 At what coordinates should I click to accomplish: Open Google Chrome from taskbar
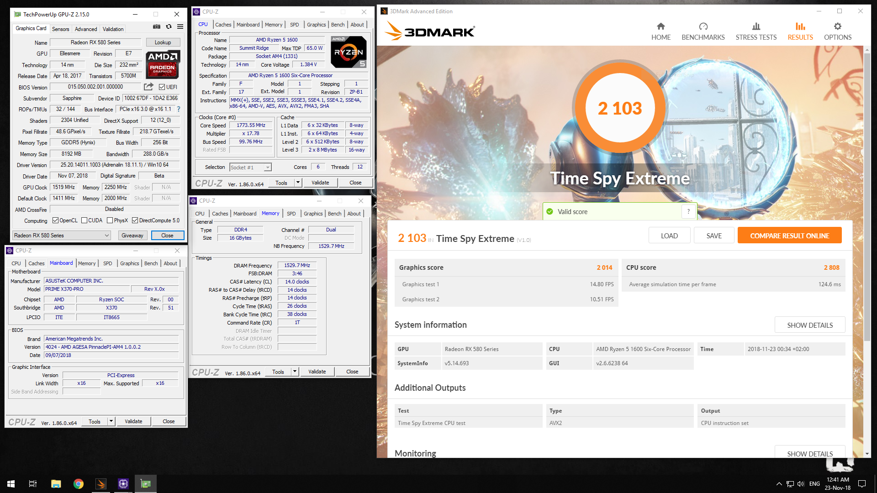point(79,484)
